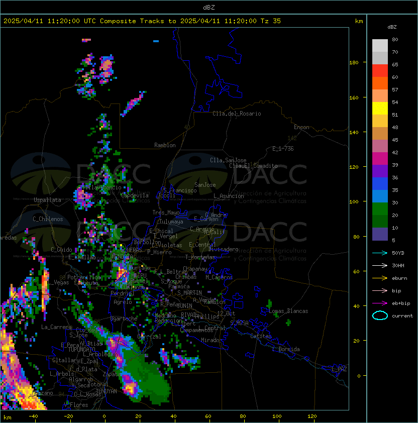Viewport: 418px width, 423px height.
Task: Click the 'Clla.El_Cavadito' map label
Action: pos(253,166)
